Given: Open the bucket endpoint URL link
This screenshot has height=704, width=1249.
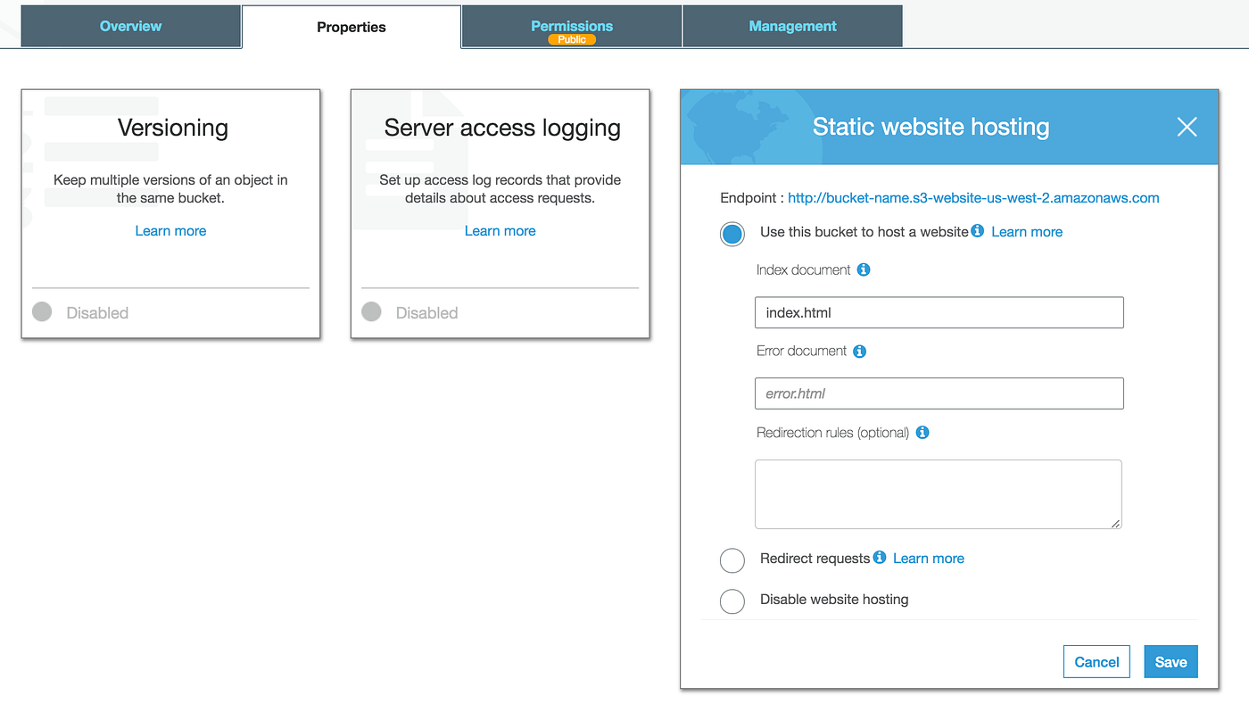Looking at the screenshot, I should click(x=973, y=198).
